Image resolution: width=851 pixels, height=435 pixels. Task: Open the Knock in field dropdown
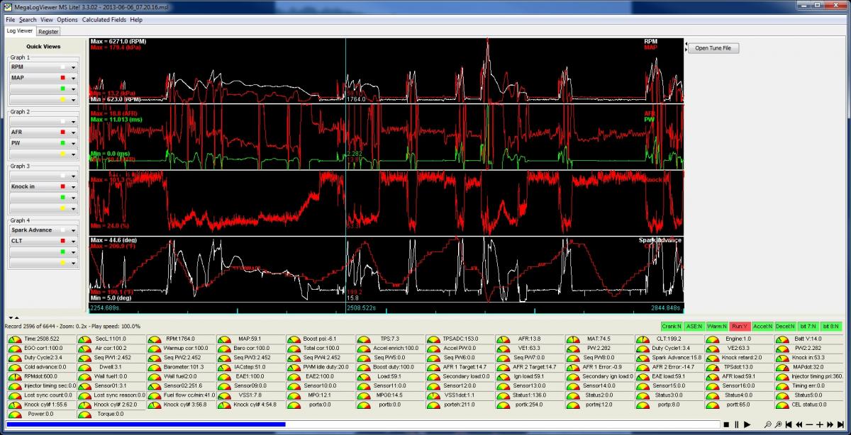[x=73, y=186]
